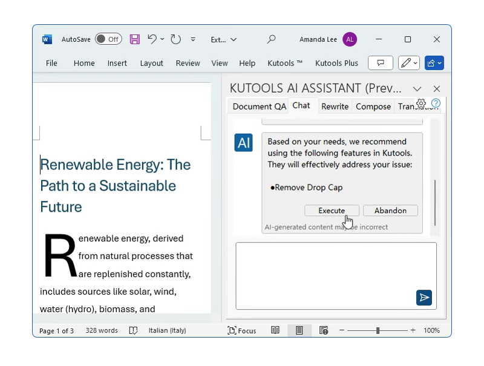Open the Kutools Plus ribbon tab
This screenshot has width=484, height=366.
(336, 63)
